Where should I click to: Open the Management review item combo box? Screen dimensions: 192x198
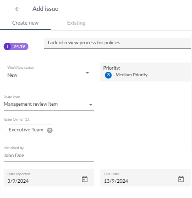click(49, 104)
